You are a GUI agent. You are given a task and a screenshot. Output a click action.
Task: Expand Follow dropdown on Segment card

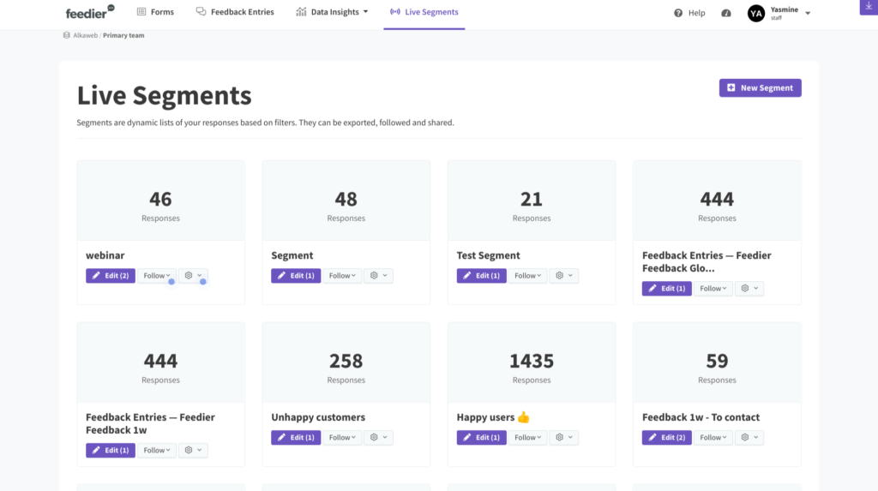342,275
